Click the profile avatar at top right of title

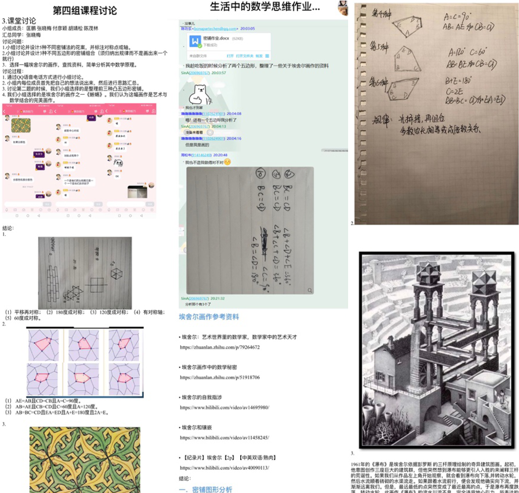click(342, 8)
